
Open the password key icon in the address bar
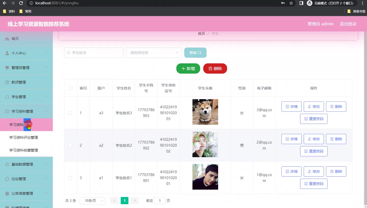click(x=283, y=3)
